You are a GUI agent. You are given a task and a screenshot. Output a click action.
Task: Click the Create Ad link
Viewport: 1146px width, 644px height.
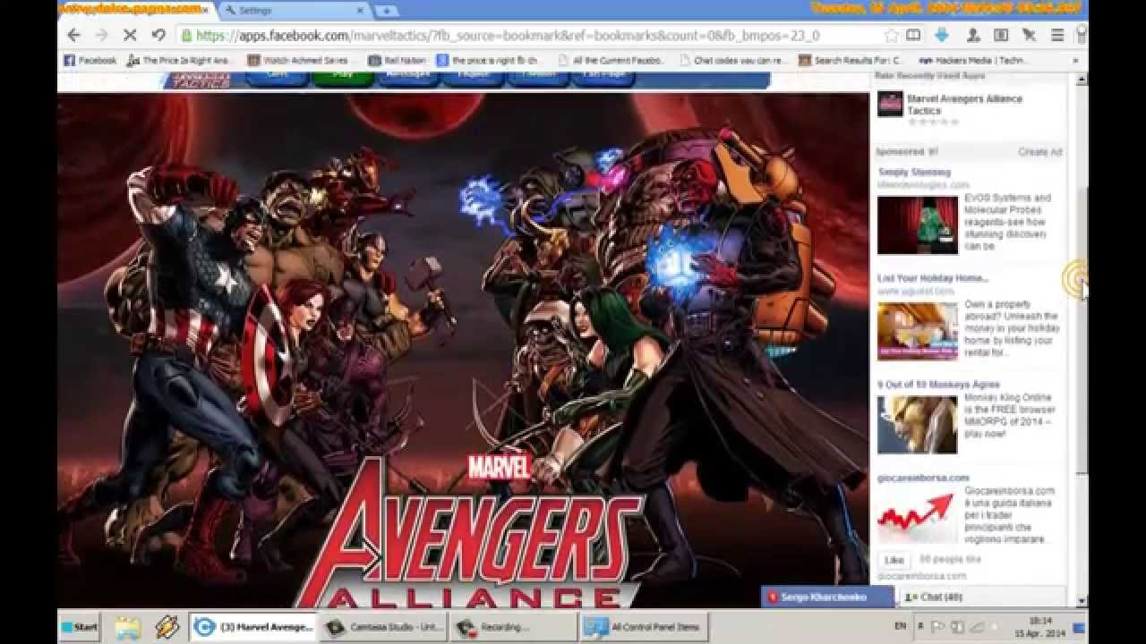point(1039,152)
